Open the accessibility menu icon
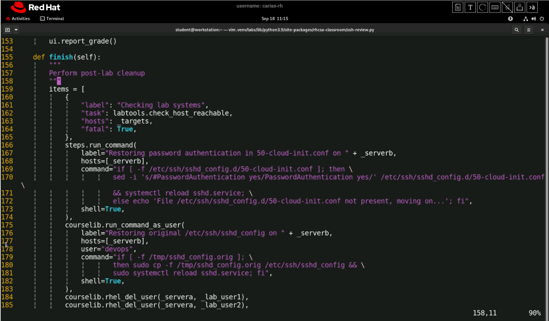549x321 pixels. [x=510, y=19]
